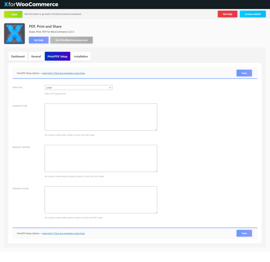Click 'Share, Print, PDF for WooCommerce v2.5.5' text
The image size is (270, 262).
point(51,32)
